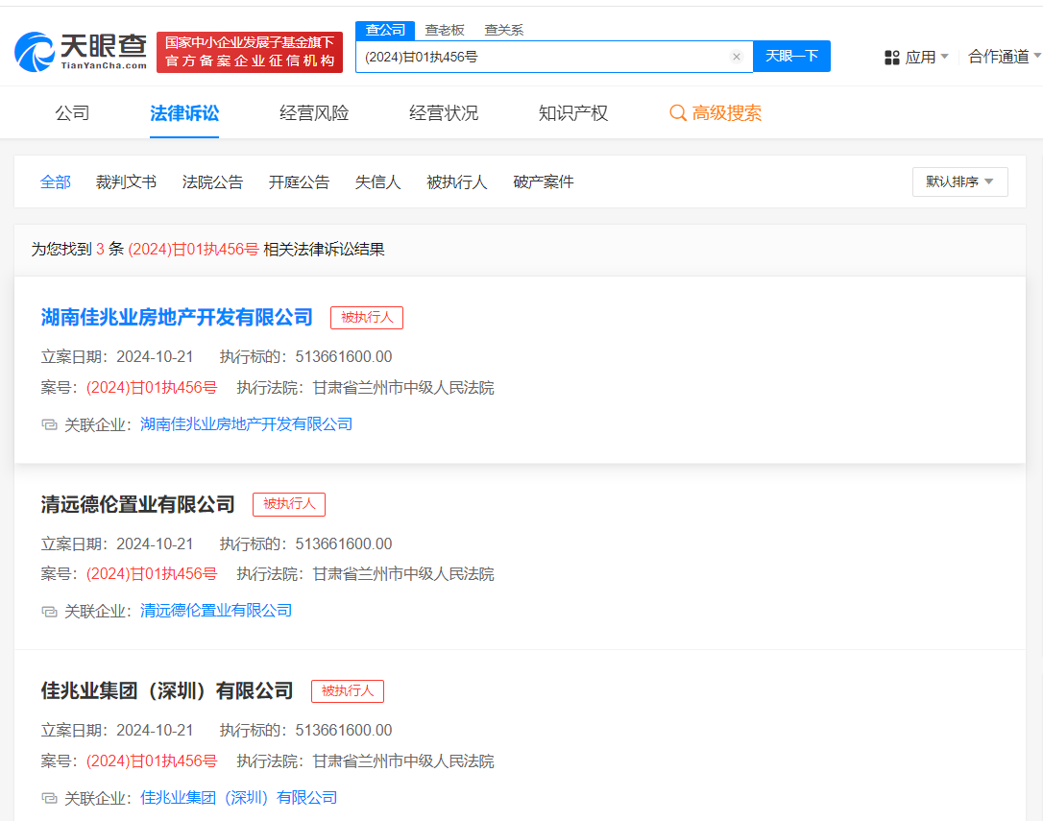
Task: Click the linked-company icon beside 湖南佳兆业房地产开发有限公司
Action: (50, 424)
